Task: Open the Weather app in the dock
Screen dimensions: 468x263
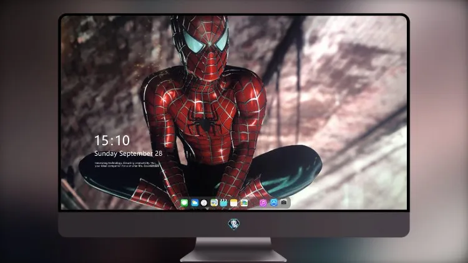Action: [x=195, y=203]
